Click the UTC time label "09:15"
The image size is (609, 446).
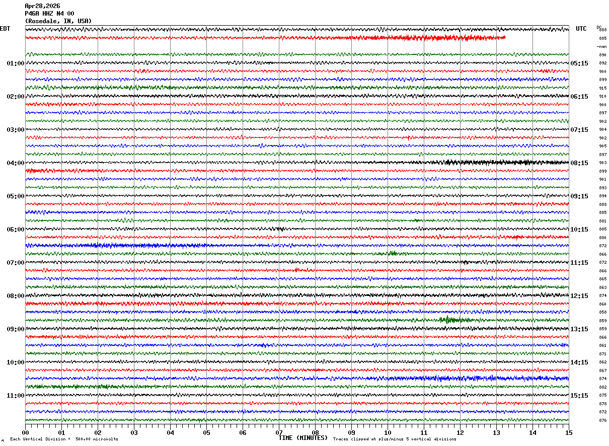click(x=579, y=196)
